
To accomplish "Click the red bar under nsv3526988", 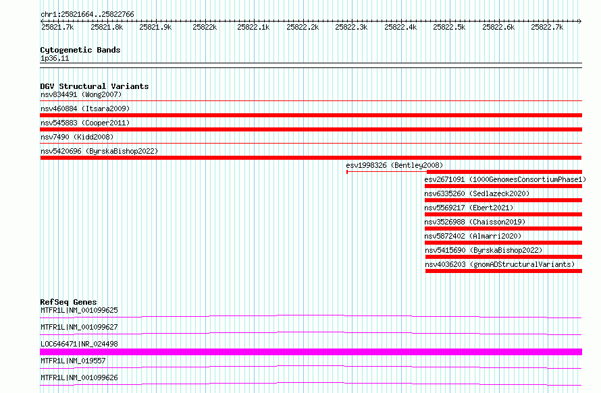I will click(x=503, y=229).
